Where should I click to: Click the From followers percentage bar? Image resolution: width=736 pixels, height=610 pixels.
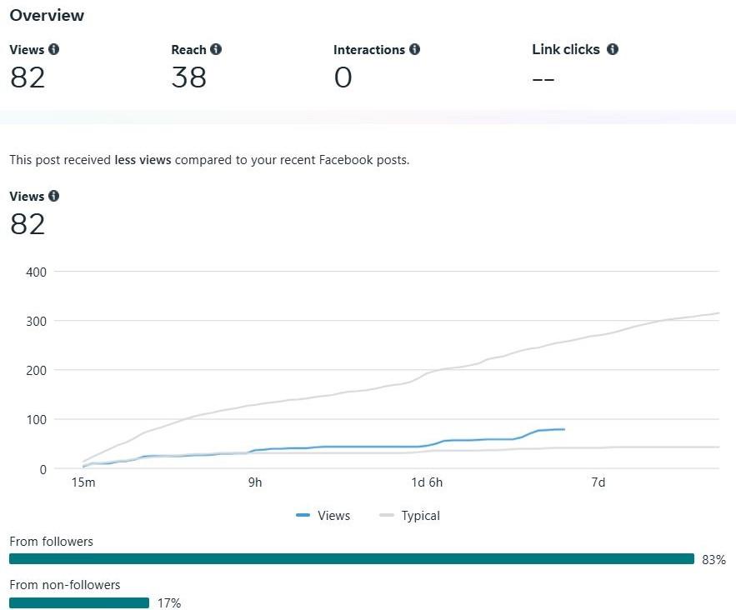352,559
